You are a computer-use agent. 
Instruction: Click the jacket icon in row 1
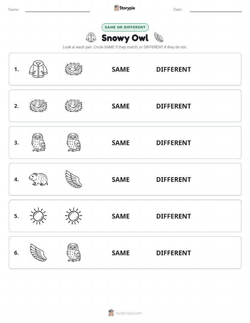(x=38, y=69)
